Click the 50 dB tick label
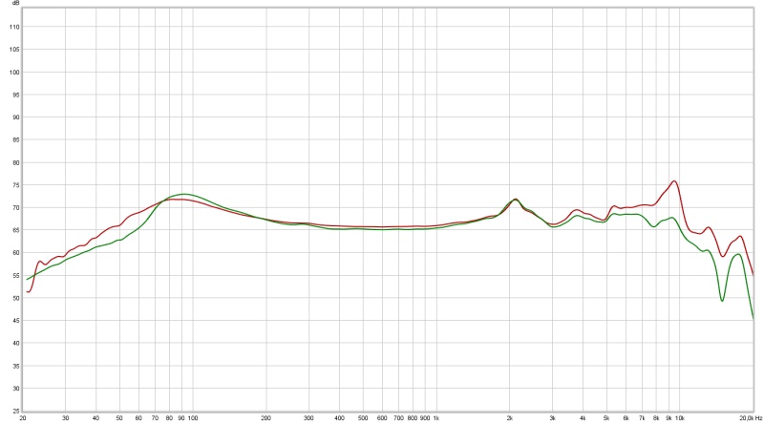The width and height of the screenshot is (764, 423). 13,298
